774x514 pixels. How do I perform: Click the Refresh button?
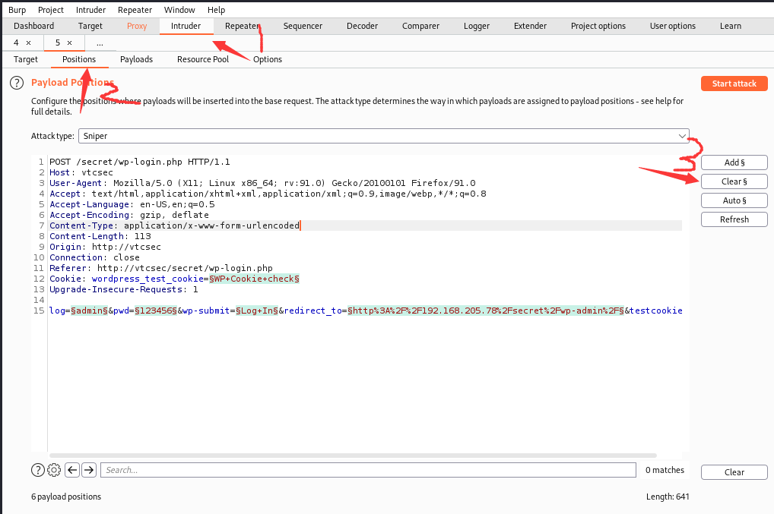(x=734, y=219)
